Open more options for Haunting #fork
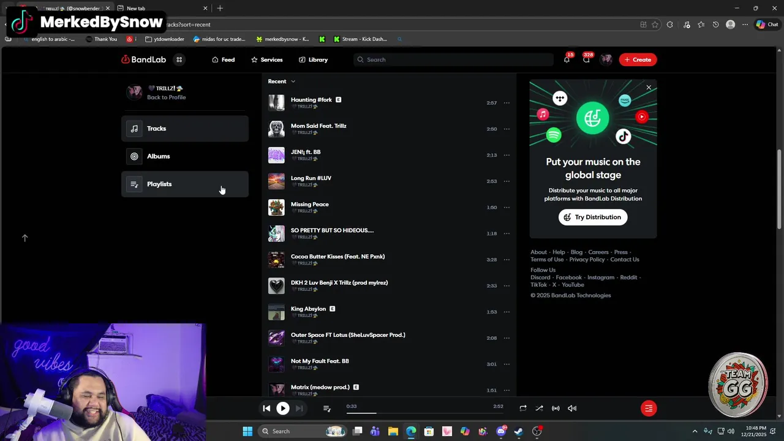The image size is (784, 441). click(507, 103)
